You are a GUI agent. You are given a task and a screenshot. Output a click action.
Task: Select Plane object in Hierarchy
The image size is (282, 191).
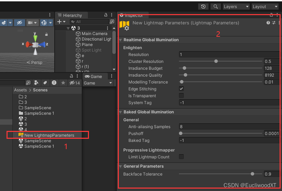(x=84, y=45)
